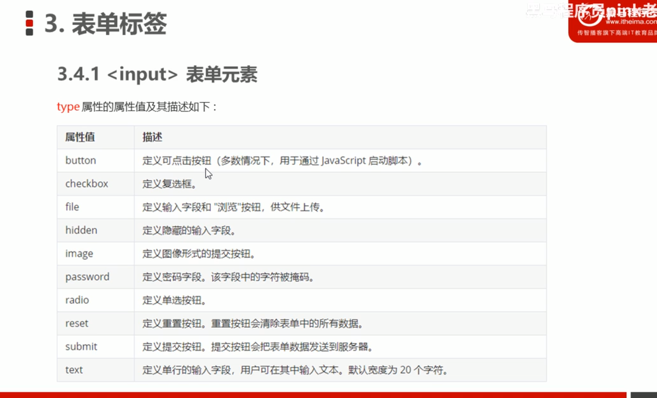Click the itheima logo badge in the corner

pyautogui.click(x=613, y=21)
